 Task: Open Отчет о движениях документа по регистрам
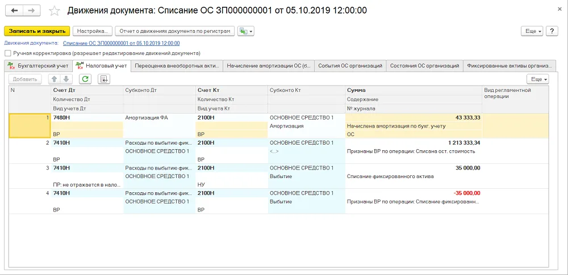click(x=175, y=31)
